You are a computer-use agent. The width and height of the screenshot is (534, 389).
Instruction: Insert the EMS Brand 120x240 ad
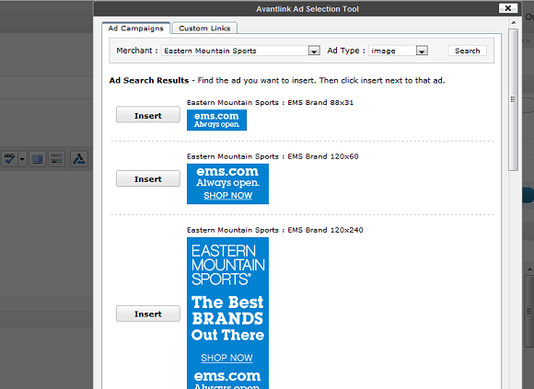point(148,314)
